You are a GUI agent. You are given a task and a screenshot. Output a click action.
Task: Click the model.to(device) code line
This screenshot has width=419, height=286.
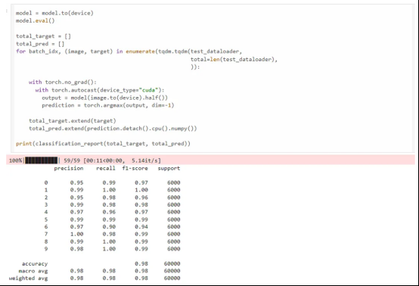(54, 13)
